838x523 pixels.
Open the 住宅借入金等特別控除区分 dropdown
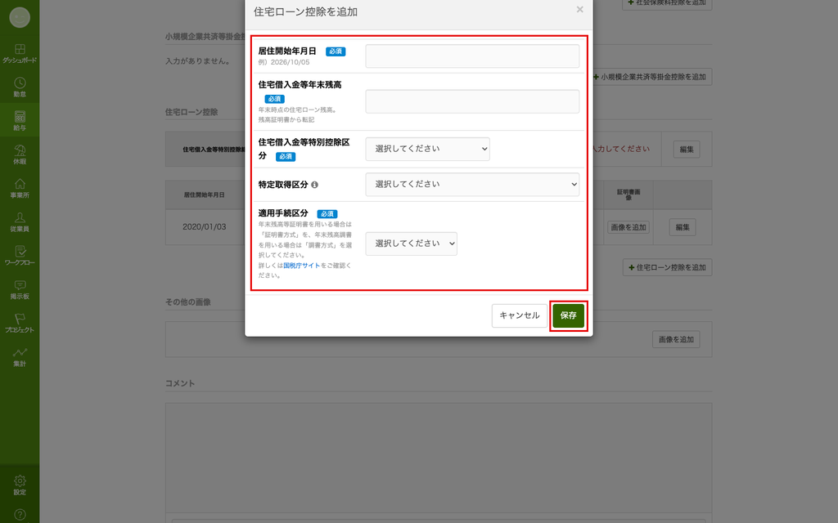427,149
